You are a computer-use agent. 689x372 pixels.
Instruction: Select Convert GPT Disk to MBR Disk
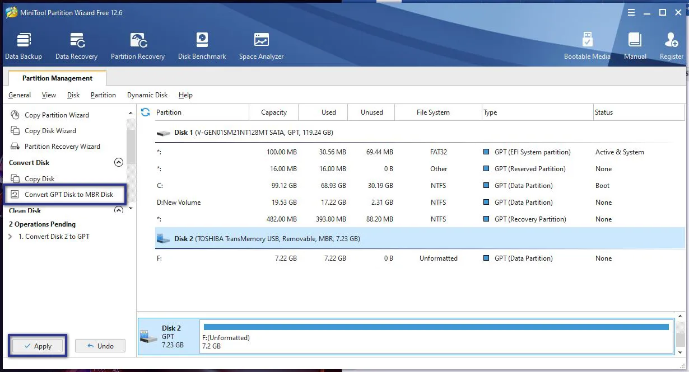tap(63, 194)
